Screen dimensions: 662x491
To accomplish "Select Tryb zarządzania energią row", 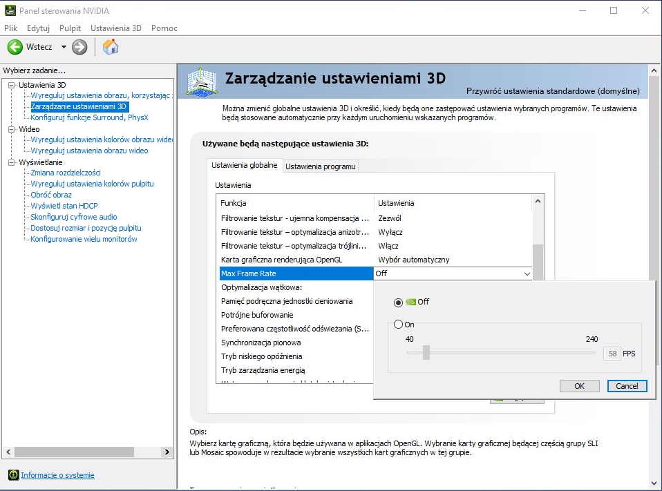I will pyautogui.click(x=296, y=370).
